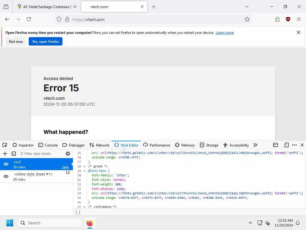Select the Memory tab
This screenshot has height=230, width=306.
point(185,145)
